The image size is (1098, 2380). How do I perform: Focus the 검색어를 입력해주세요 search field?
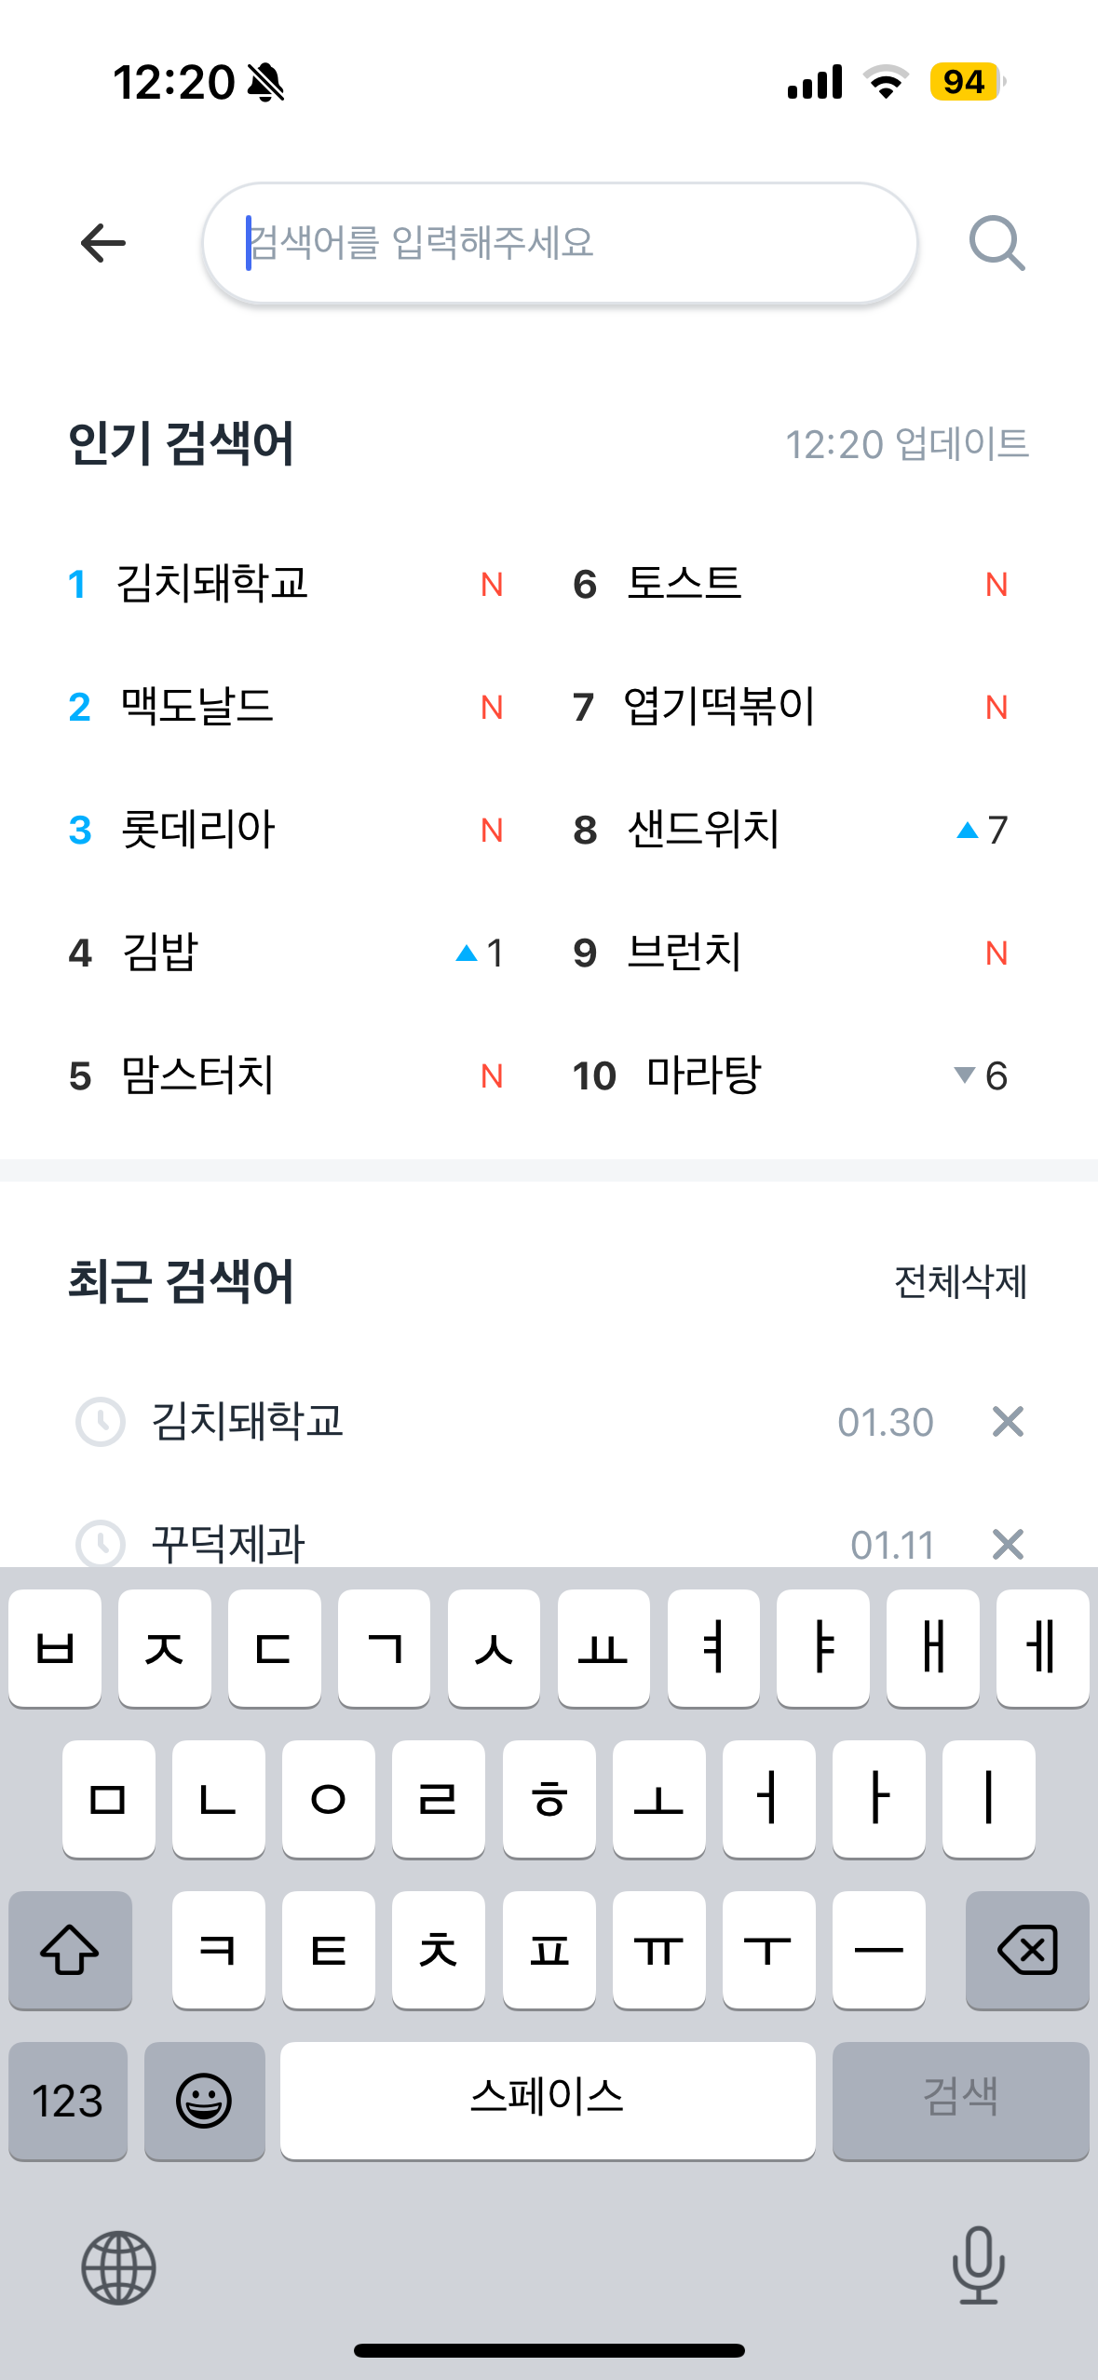pos(560,243)
